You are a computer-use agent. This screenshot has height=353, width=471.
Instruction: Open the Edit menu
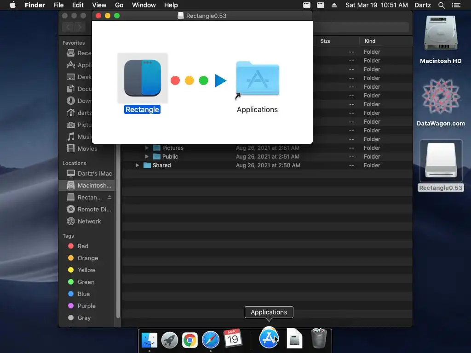pos(78,5)
